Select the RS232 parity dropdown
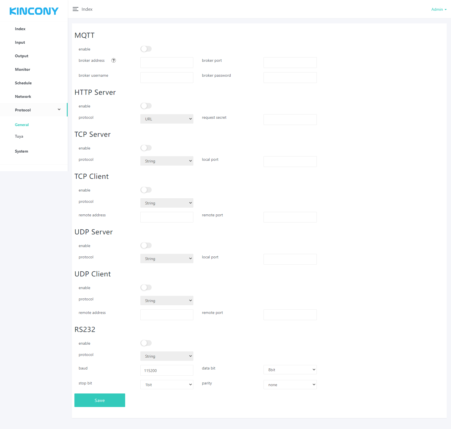The image size is (451, 429). [x=290, y=385]
